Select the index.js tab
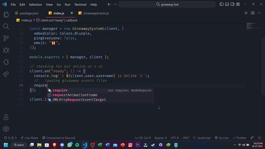Viewport: 265px width, 149px height. point(59,13)
